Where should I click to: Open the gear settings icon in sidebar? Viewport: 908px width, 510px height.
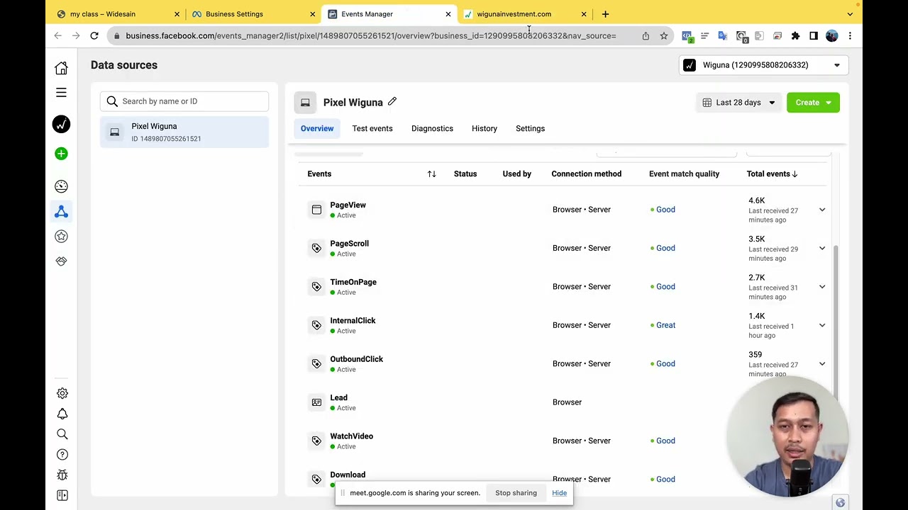click(62, 393)
